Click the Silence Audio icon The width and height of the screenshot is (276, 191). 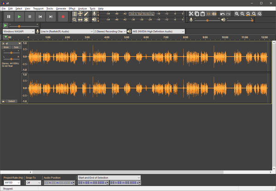214,14
